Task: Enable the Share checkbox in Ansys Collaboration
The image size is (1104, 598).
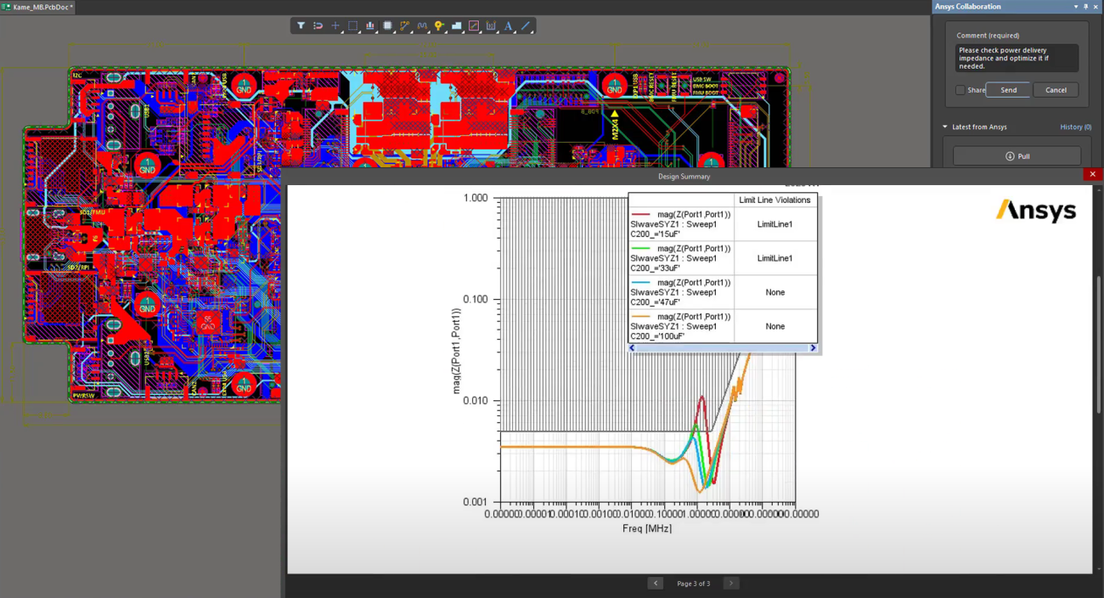Action: click(x=960, y=89)
